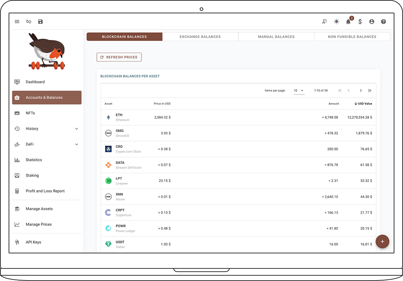Sort by Asset column header
This screenshot has width=403, height=281.
tap(109, 103)
